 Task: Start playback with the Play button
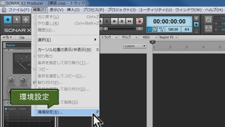pyautogui.click(x=114, y=21)
